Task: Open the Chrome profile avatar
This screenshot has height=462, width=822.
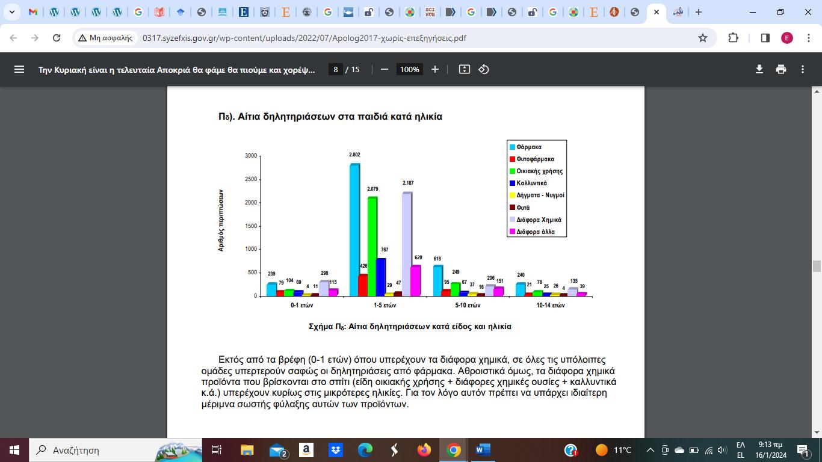Action: (x=787, y=38)
